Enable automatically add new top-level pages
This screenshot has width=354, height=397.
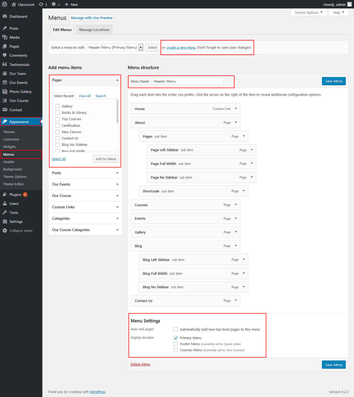pyautogui.click(x=176, y=329)
